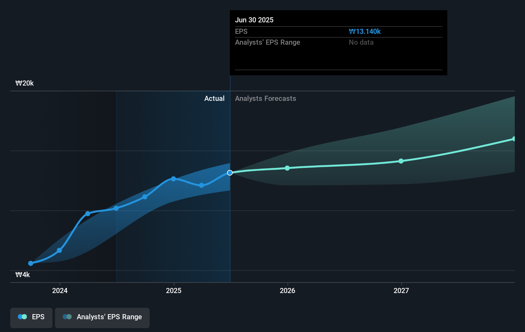The image size is (525, 332).
Task: Toggle the Analysts' EPS Range series visibility
Action: click(x=102, y=317)
